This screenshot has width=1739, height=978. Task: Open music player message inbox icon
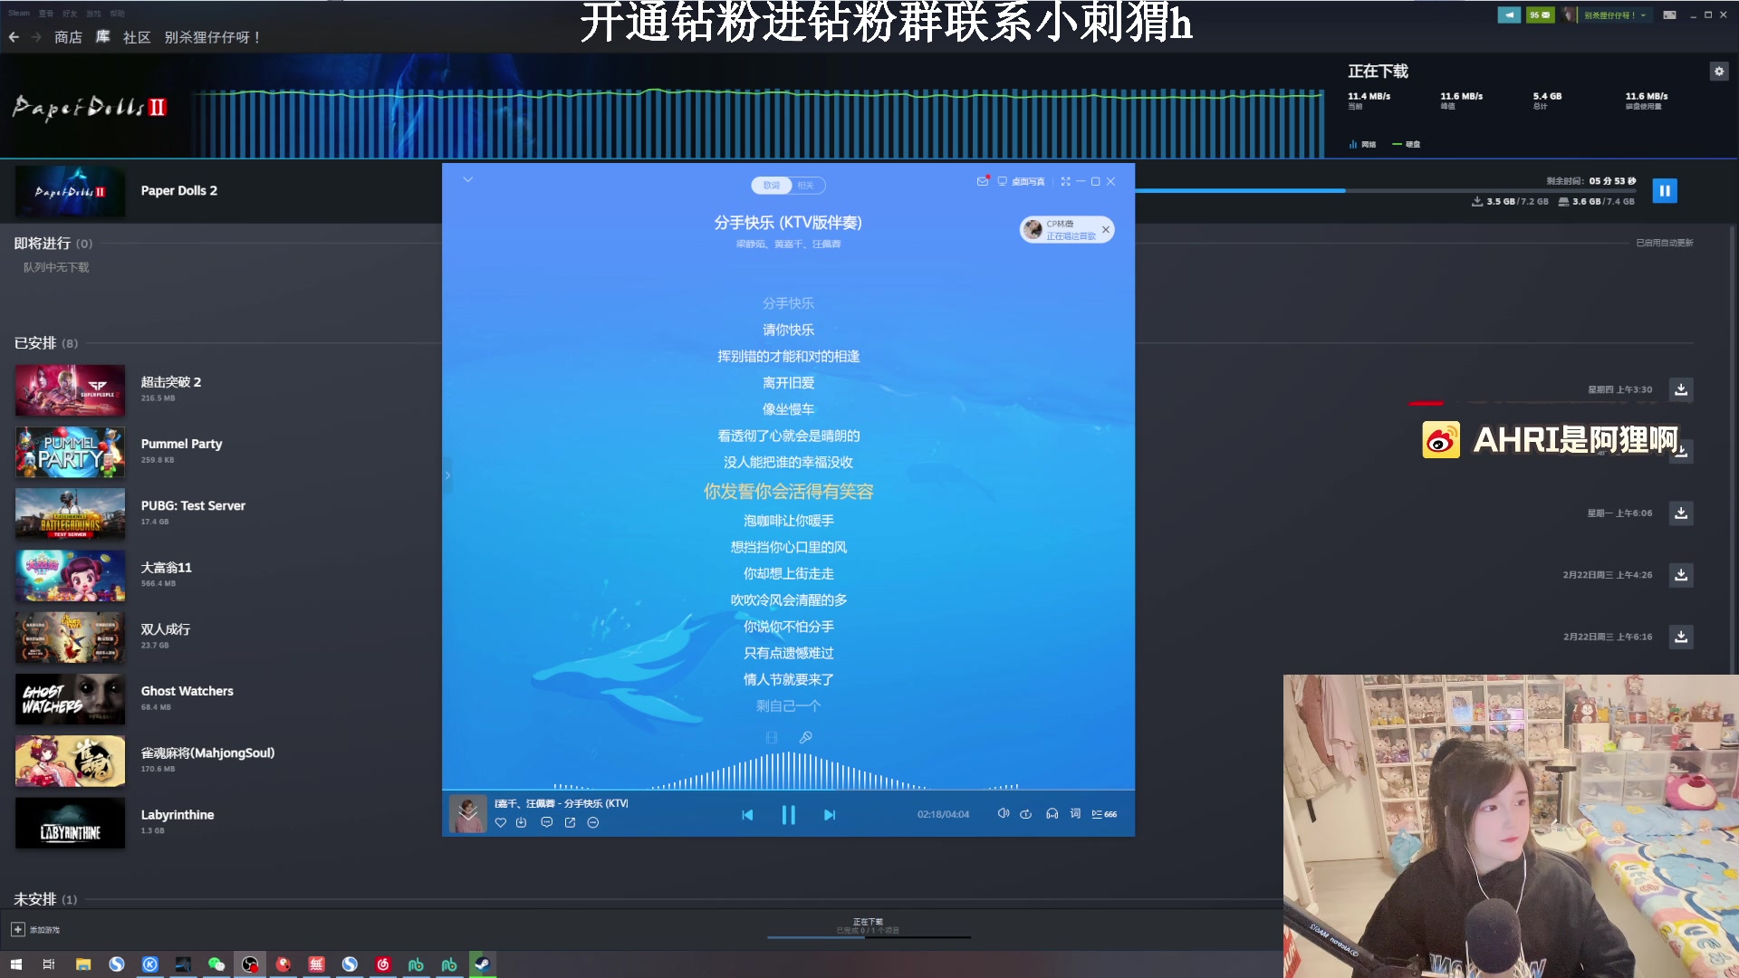coord(983,181)
